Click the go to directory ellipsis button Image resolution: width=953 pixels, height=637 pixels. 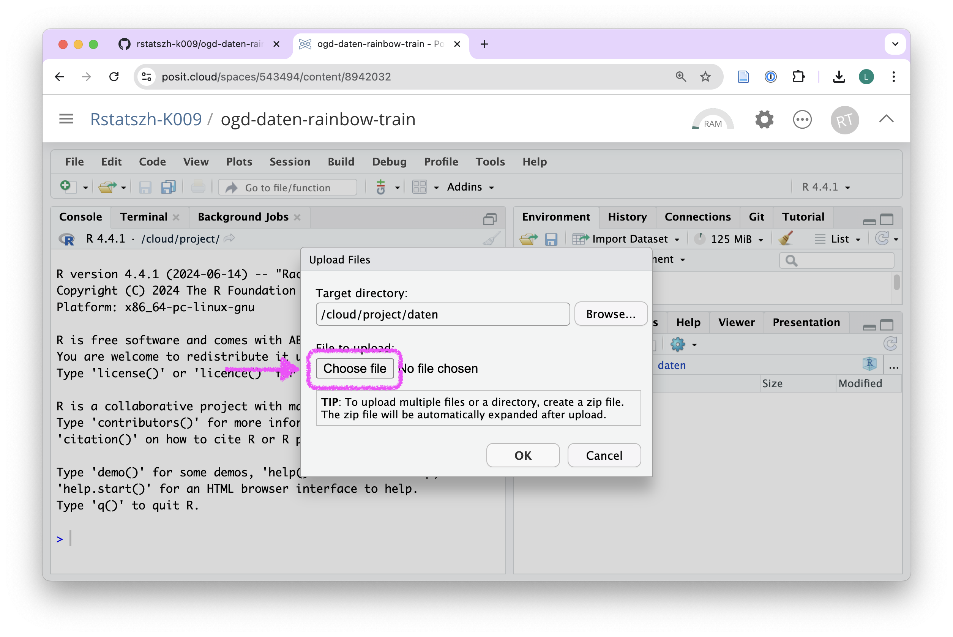(x=894, y=367)
